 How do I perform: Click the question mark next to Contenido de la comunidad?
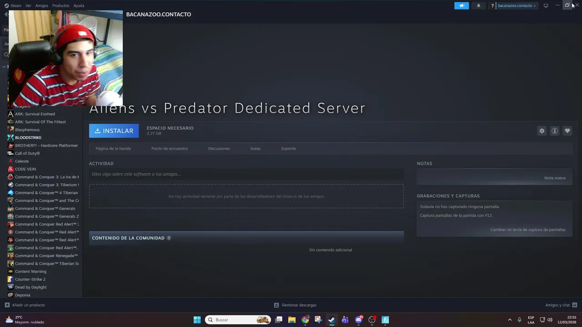(x=169, y=238)
